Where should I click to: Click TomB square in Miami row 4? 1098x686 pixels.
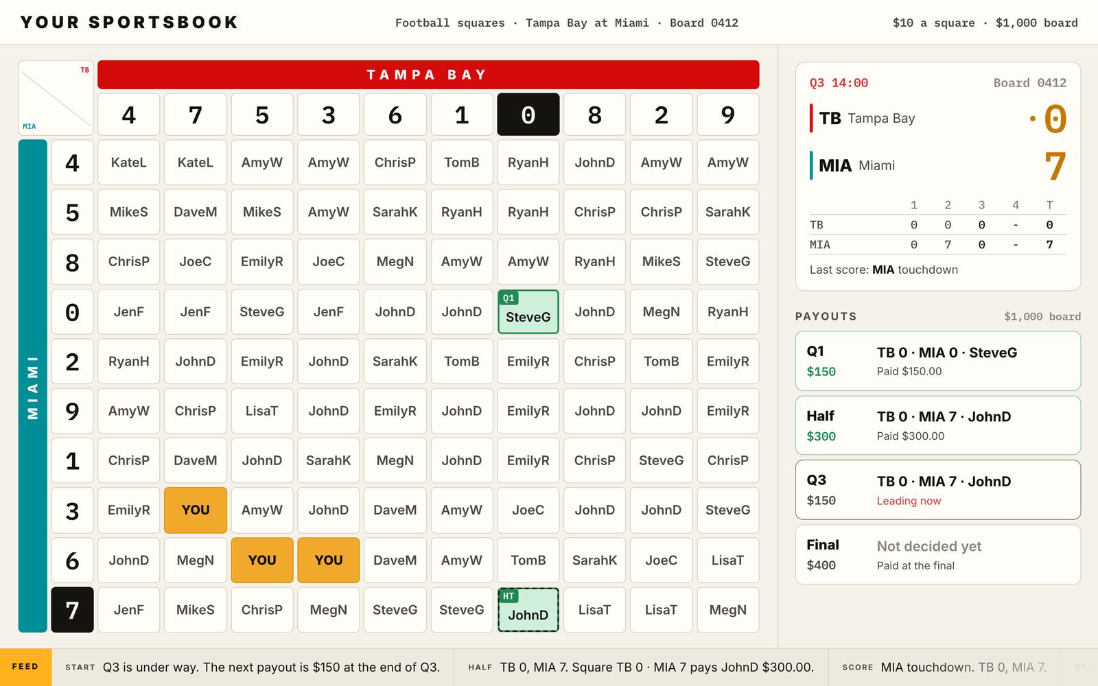462,163
